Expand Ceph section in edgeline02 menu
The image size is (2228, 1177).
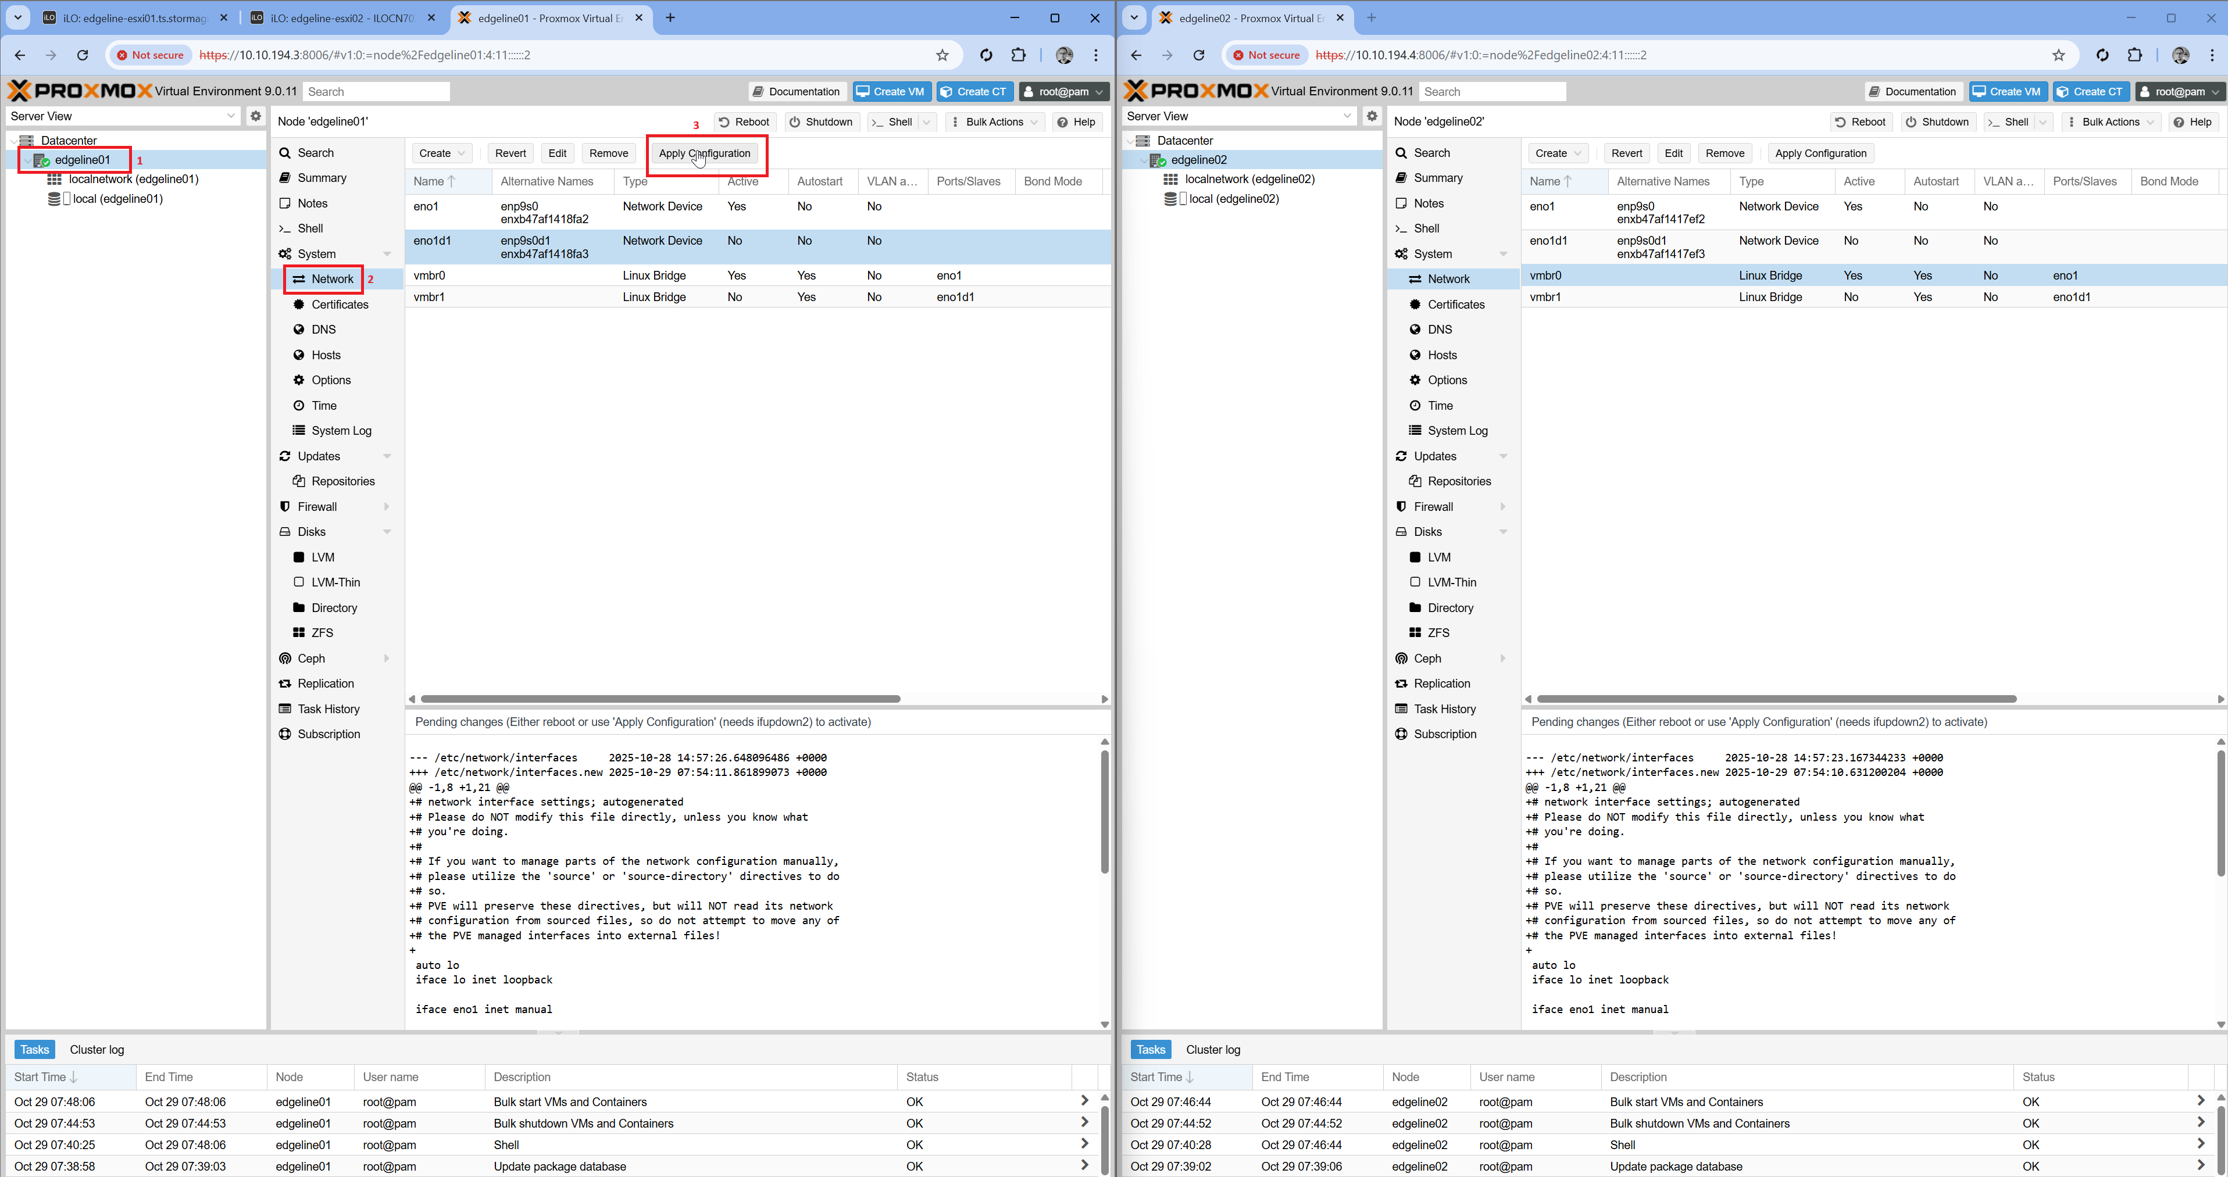[1503, 658]
